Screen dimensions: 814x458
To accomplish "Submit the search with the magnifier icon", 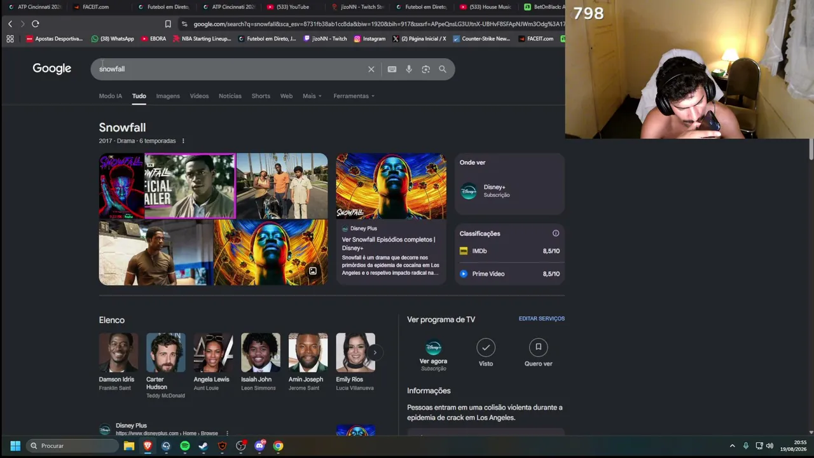I will (443, 69).
